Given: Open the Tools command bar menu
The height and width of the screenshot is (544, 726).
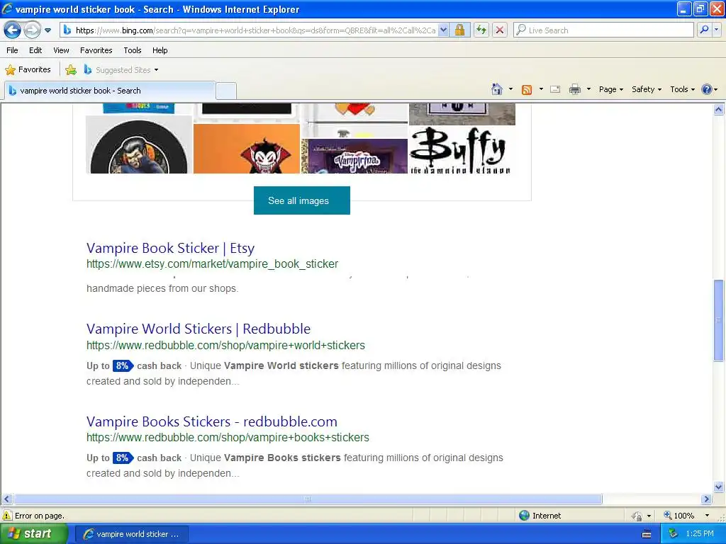Looking at the screenshot, I should tap(683, 89).
